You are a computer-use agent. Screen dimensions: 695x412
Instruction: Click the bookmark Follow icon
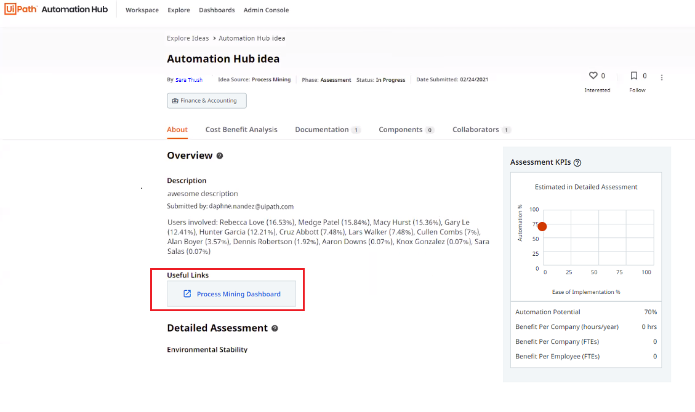pos(633,76)
